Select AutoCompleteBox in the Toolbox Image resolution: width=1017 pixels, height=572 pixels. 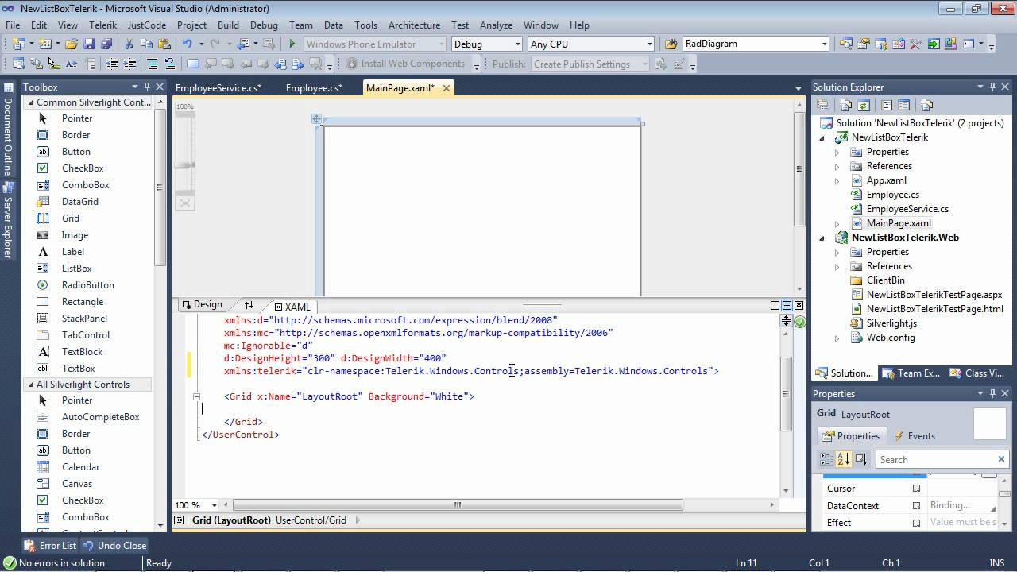pyautogui.click(x=100, y=417)
